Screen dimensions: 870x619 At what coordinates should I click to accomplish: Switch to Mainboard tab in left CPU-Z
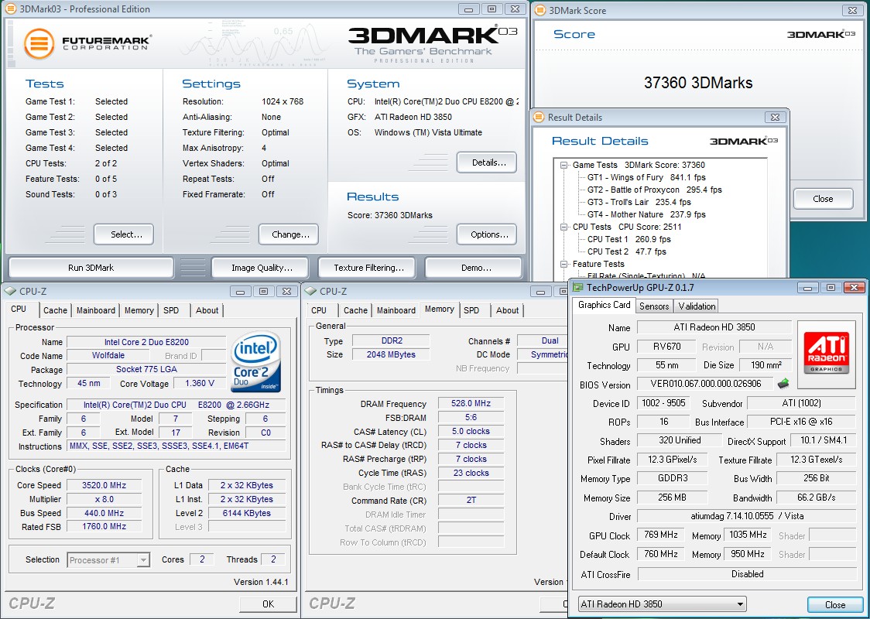click(x=96, y=310)
